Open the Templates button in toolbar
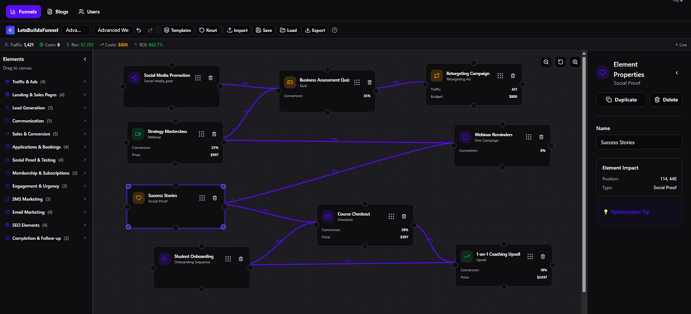691x314 pixels. [177, 30]
